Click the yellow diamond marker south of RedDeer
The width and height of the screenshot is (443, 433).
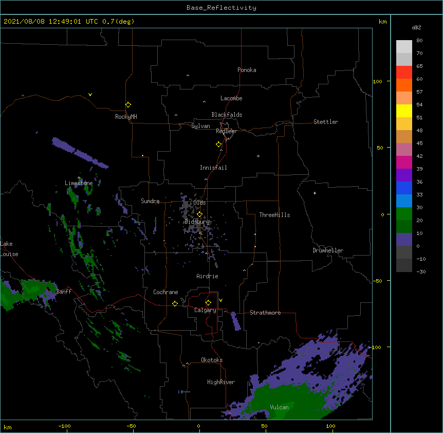click(219, 145)
